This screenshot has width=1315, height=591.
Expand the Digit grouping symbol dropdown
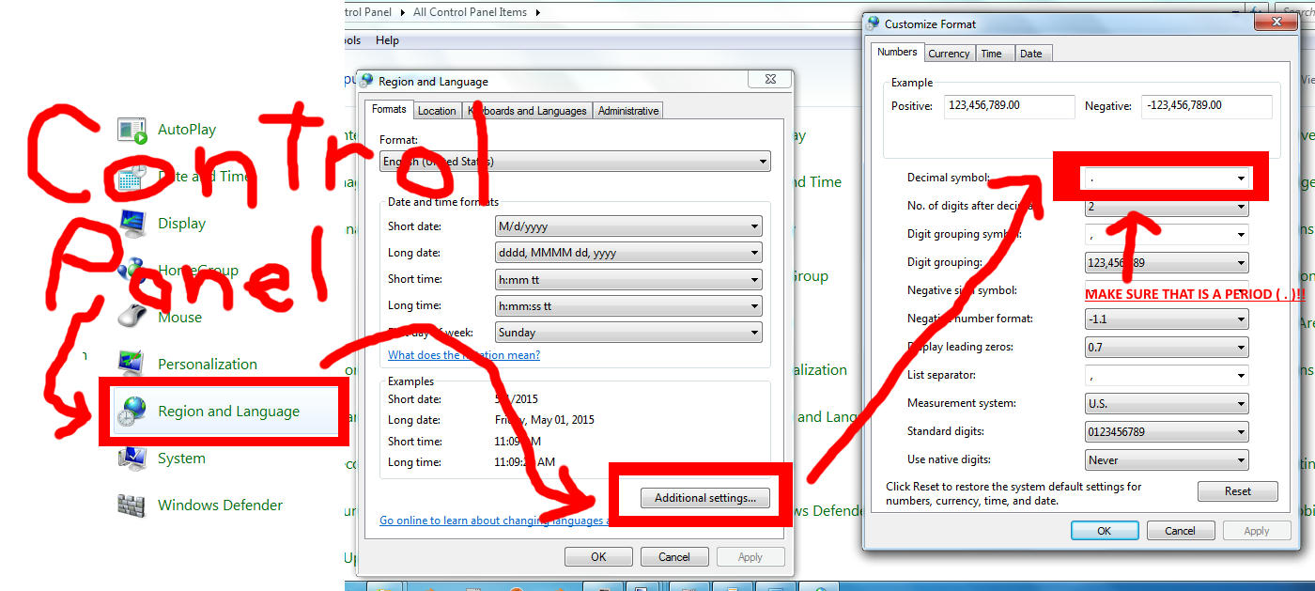tap(1167, 234)
